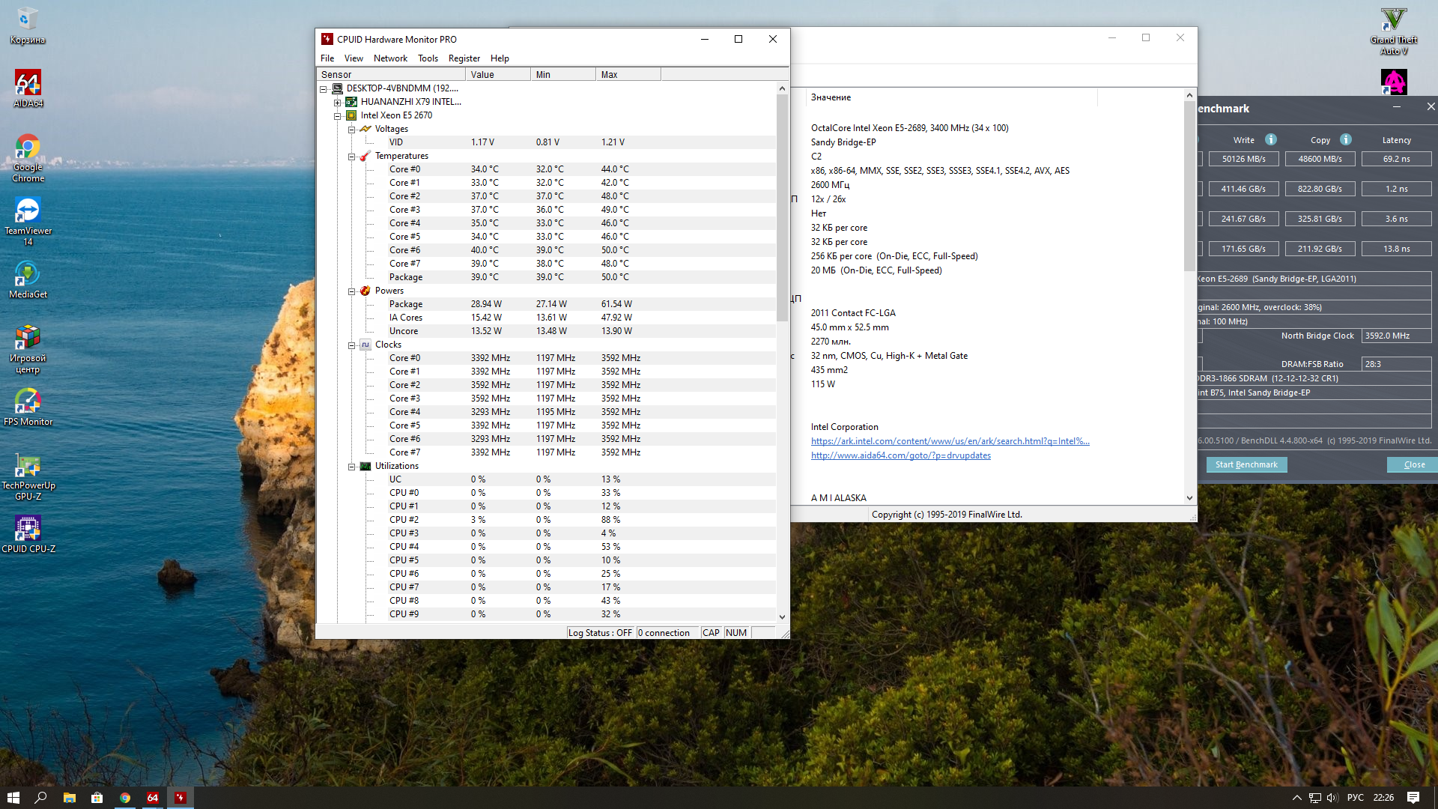Click the AIDA64 taskbar icon
The width and height of the screenshot is (1438, 809).
click(x=152, y=798)
